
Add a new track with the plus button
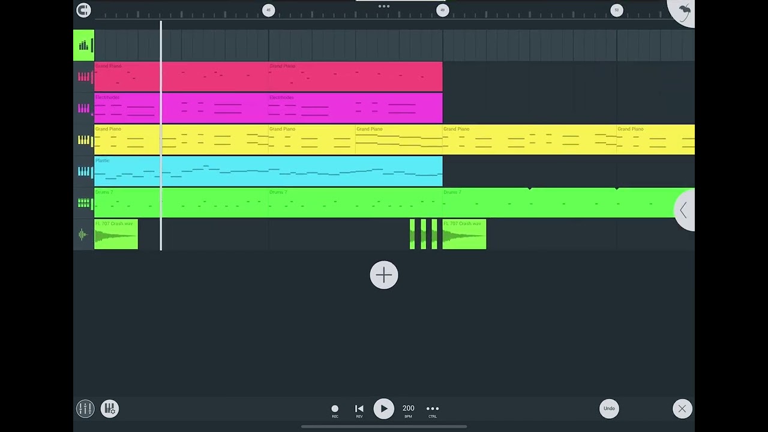[x=384, y=275]
